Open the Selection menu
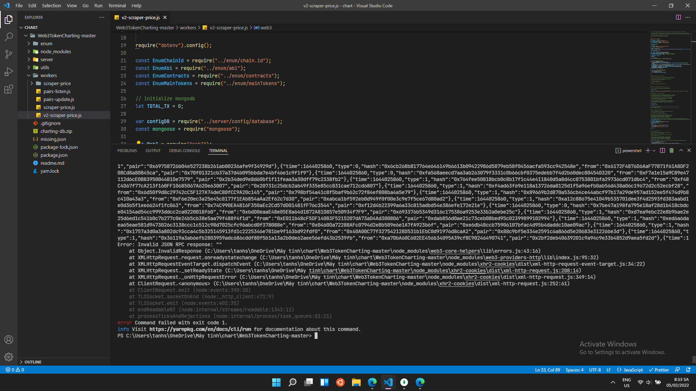Image resolution: width=696 pixels, height=391 pixels. 51,5
